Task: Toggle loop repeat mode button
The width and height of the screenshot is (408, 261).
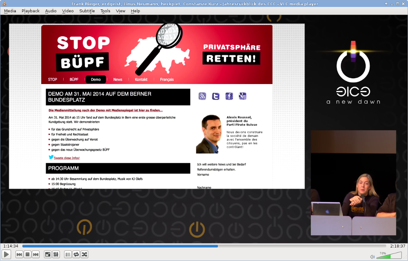Action: tap(76, 254)
